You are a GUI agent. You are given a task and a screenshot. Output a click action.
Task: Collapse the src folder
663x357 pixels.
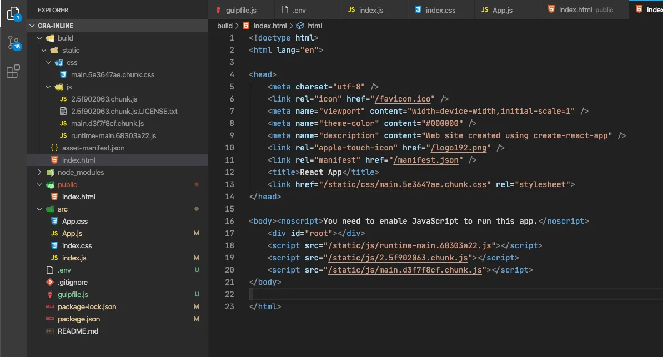[39, 209]
